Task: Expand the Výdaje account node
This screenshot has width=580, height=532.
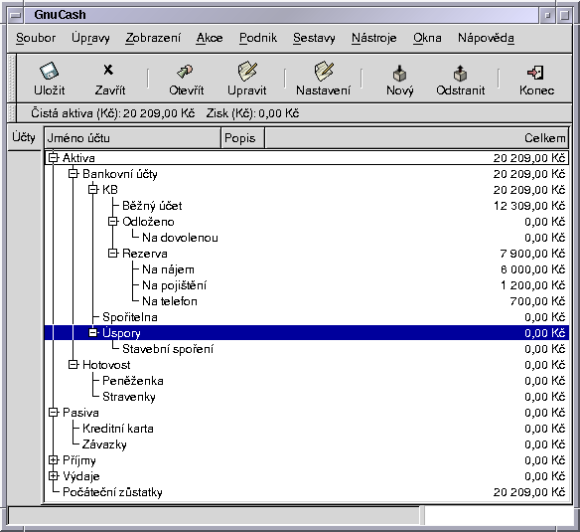Action: (x=54, y=476)
